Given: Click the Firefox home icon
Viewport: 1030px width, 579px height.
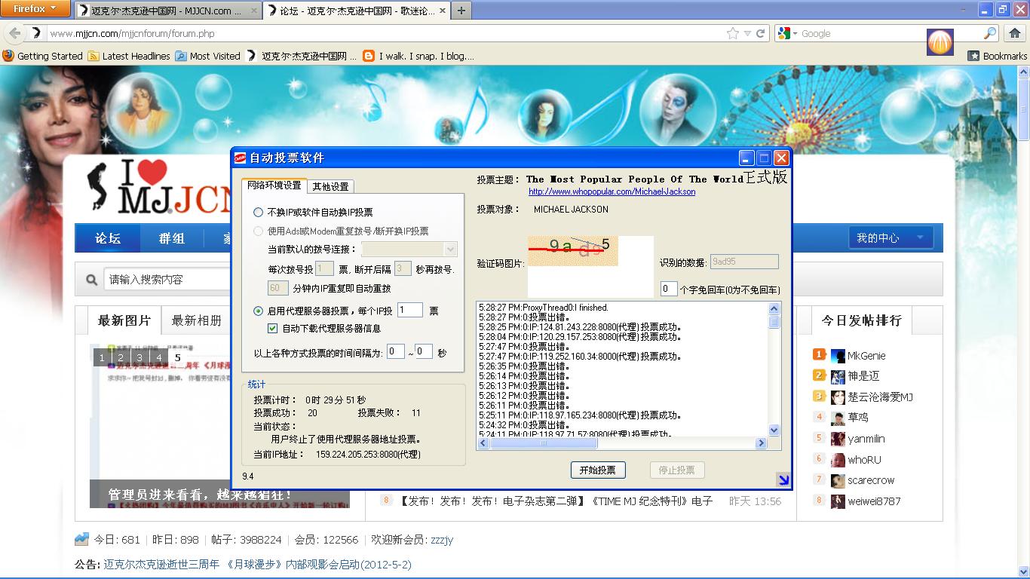Looking at the screenshot, I should point(1015,33).
